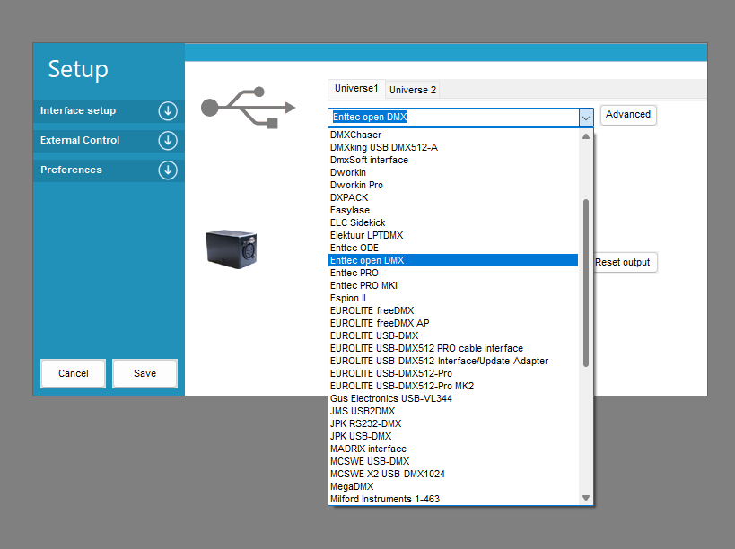Switch to Universe 2 tab
735x549 pixels.
tap(413, 90)
